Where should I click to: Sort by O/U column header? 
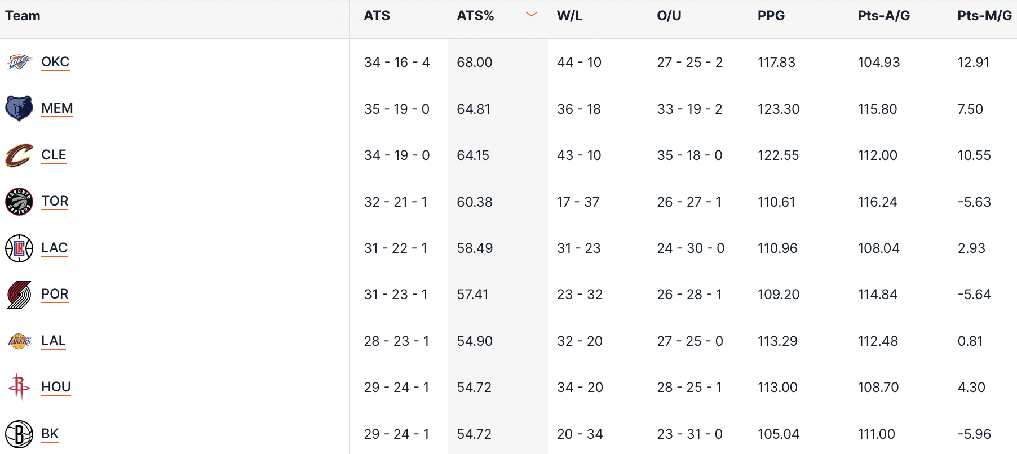[669, 16]
